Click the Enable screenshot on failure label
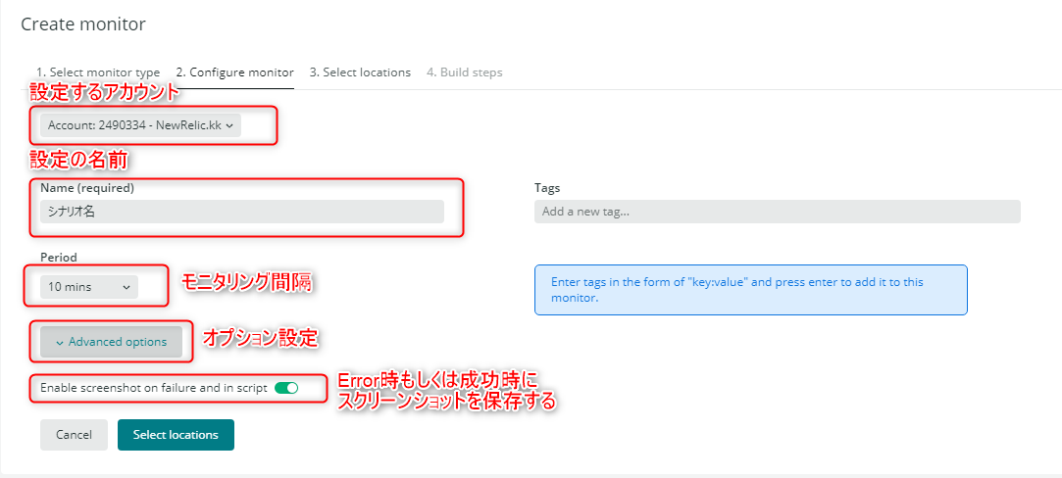The image size is (1062, 478). [x=154, y=389]
